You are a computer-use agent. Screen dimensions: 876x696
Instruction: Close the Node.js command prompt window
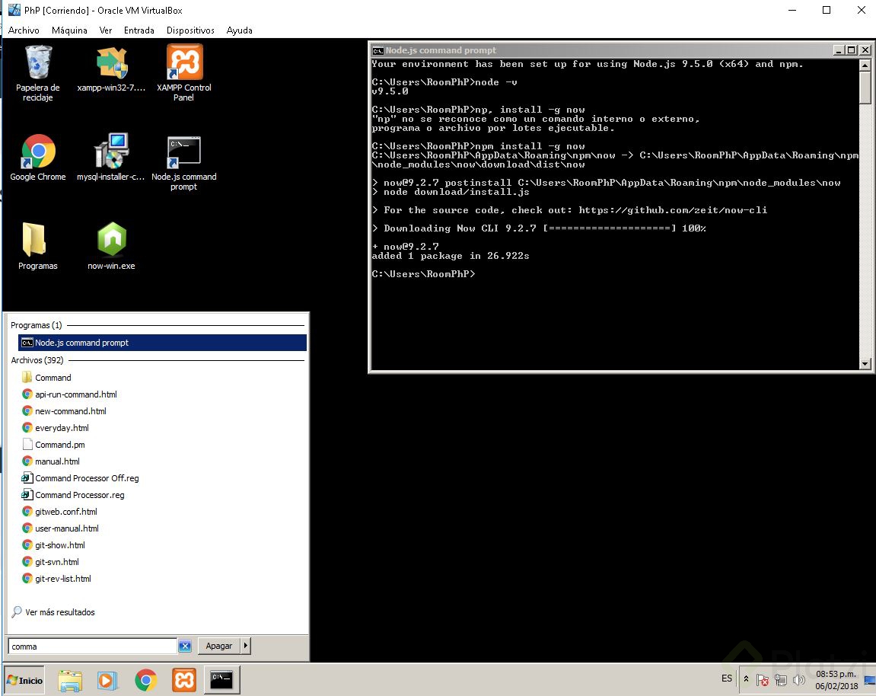pyautogui.click(x=865, y=50)
